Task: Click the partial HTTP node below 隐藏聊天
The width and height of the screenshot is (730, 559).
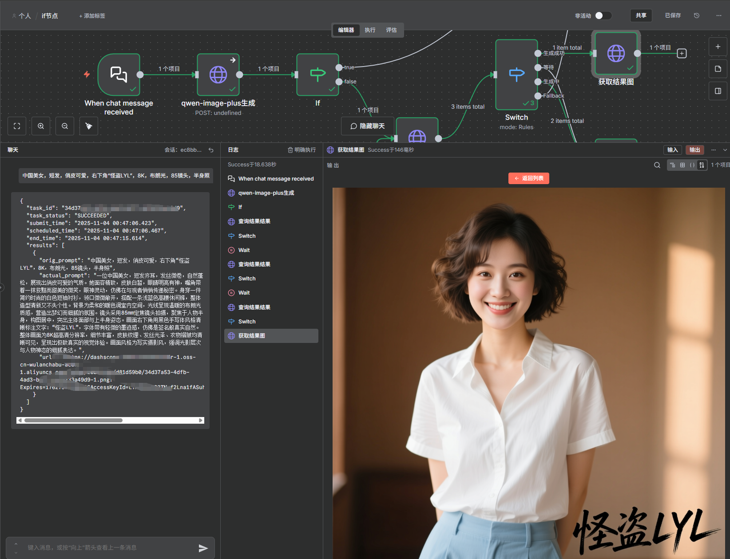Action: (417, 130)
